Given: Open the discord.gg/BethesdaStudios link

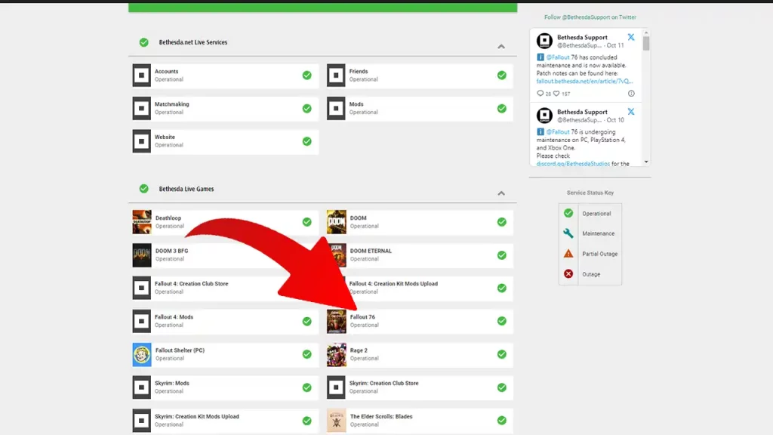Looking at the screenshot, I should 573,164.
